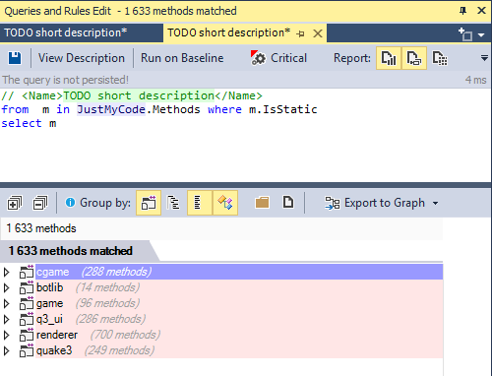Click the blank document icon

[x=288, y=202]
